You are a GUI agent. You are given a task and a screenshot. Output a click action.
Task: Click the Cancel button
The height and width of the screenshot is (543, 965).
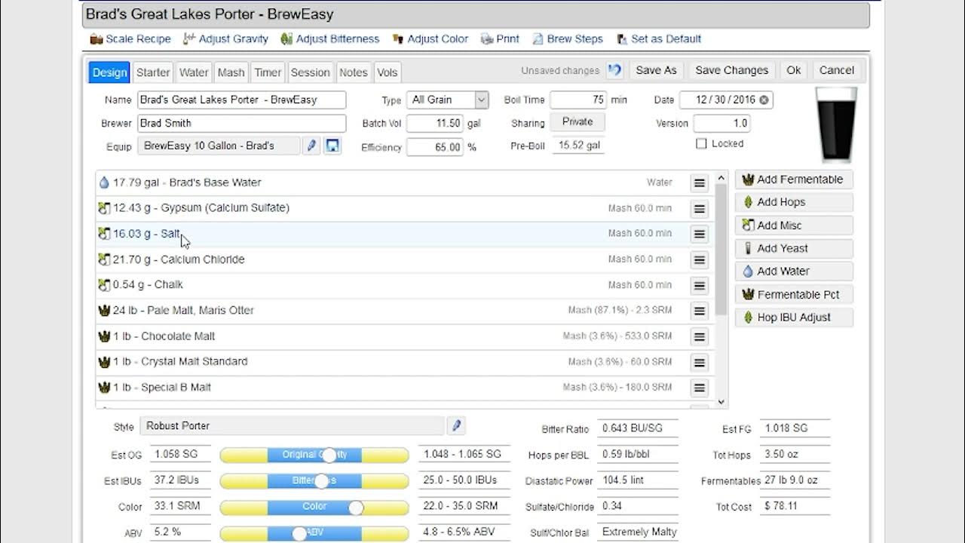pos(837,70)
